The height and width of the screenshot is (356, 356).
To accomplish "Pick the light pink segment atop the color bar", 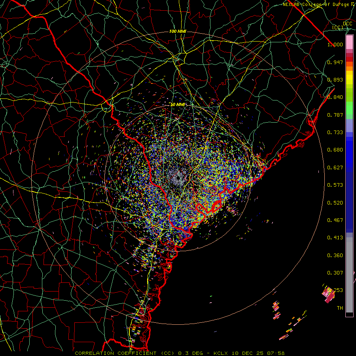I will (x=349, y=42).
